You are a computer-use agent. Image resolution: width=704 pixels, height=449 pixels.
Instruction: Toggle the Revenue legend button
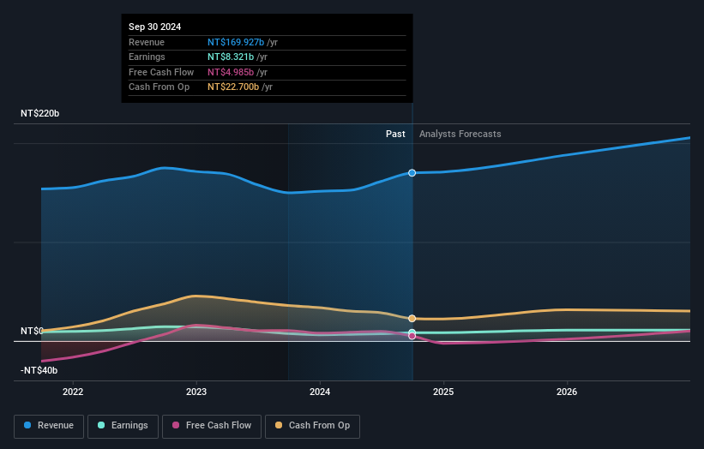[49, 426]
